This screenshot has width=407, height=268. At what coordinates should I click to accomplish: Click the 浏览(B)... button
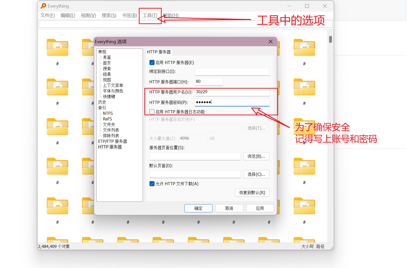pyautogui.click(x=256, y=156)
